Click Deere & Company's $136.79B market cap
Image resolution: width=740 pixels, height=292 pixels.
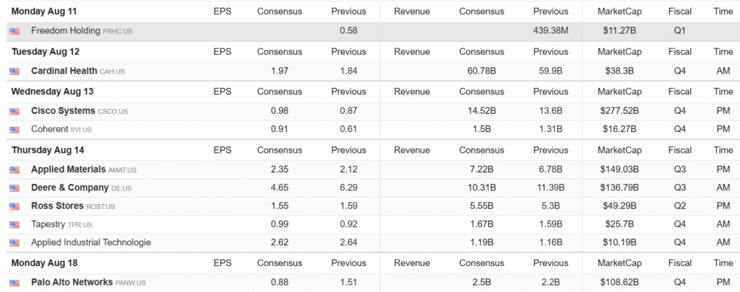pos(619,188)
